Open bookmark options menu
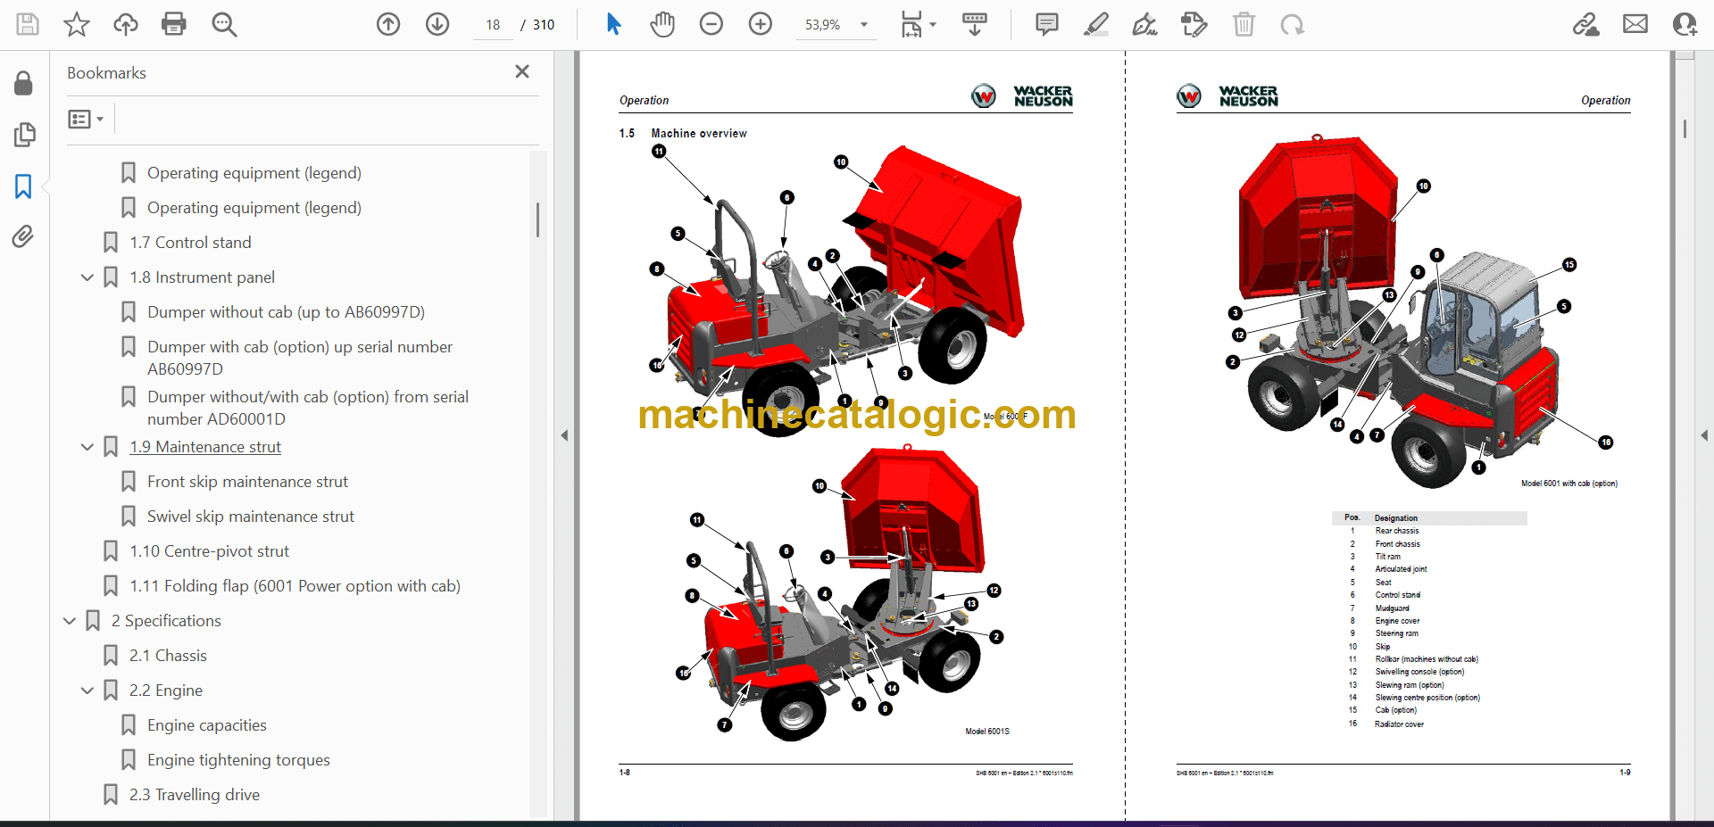The image size is (1714, 827). [86, 119]
